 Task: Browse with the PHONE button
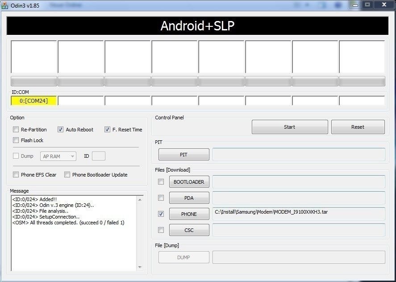(x=189, y=214)
